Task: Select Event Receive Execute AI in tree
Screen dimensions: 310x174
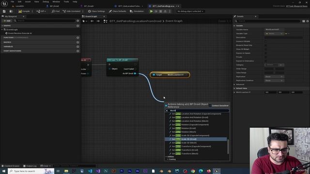Action: (20, 33)
